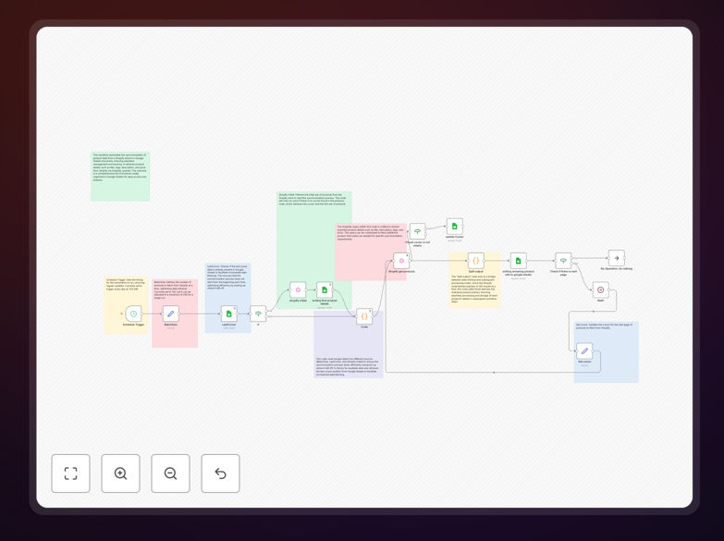724x541 pixels.
Task: Click the pink BatchSize sticky note text
Action: (x=174, y=289)
